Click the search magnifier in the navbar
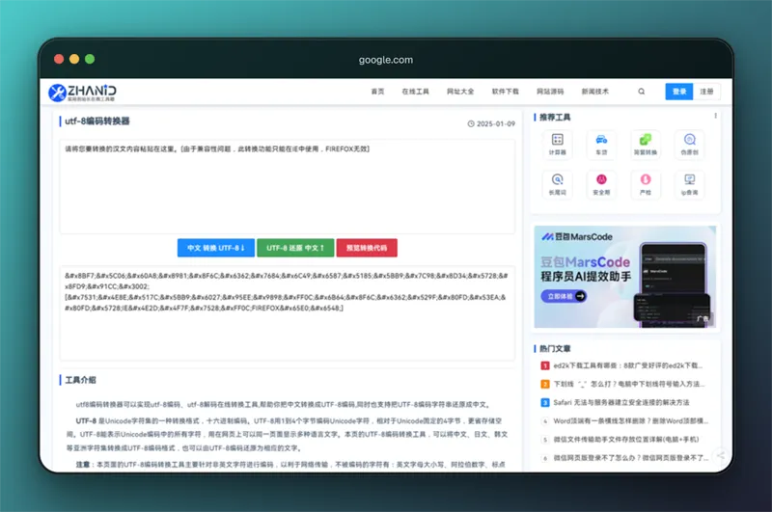772x512 pixels. (642, 92)
